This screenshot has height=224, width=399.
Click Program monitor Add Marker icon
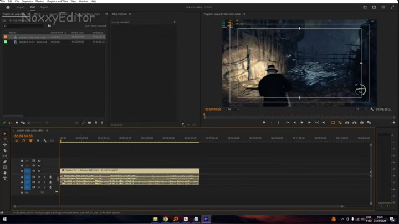264,122
